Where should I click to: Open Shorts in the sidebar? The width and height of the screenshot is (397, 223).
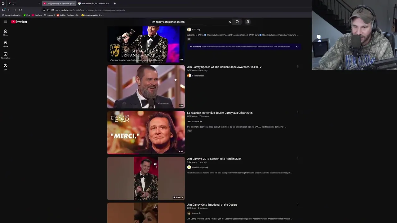[5, 44]
